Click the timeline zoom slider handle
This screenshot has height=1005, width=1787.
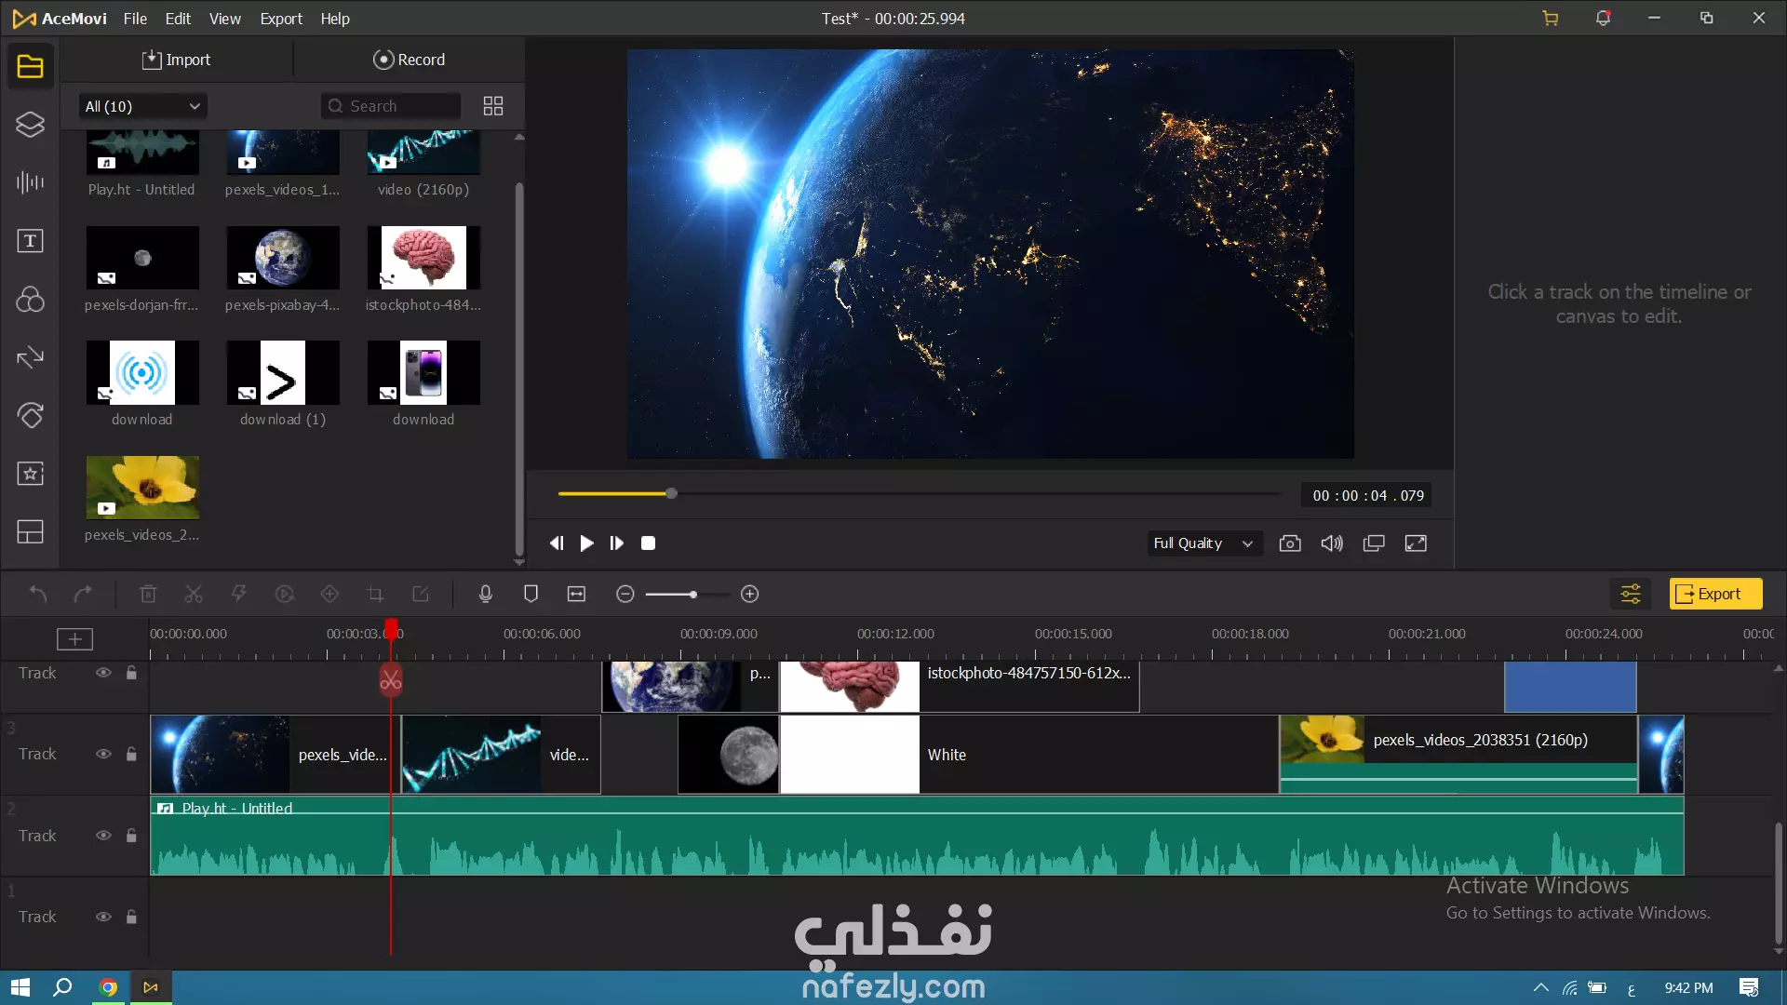[692, 595]
